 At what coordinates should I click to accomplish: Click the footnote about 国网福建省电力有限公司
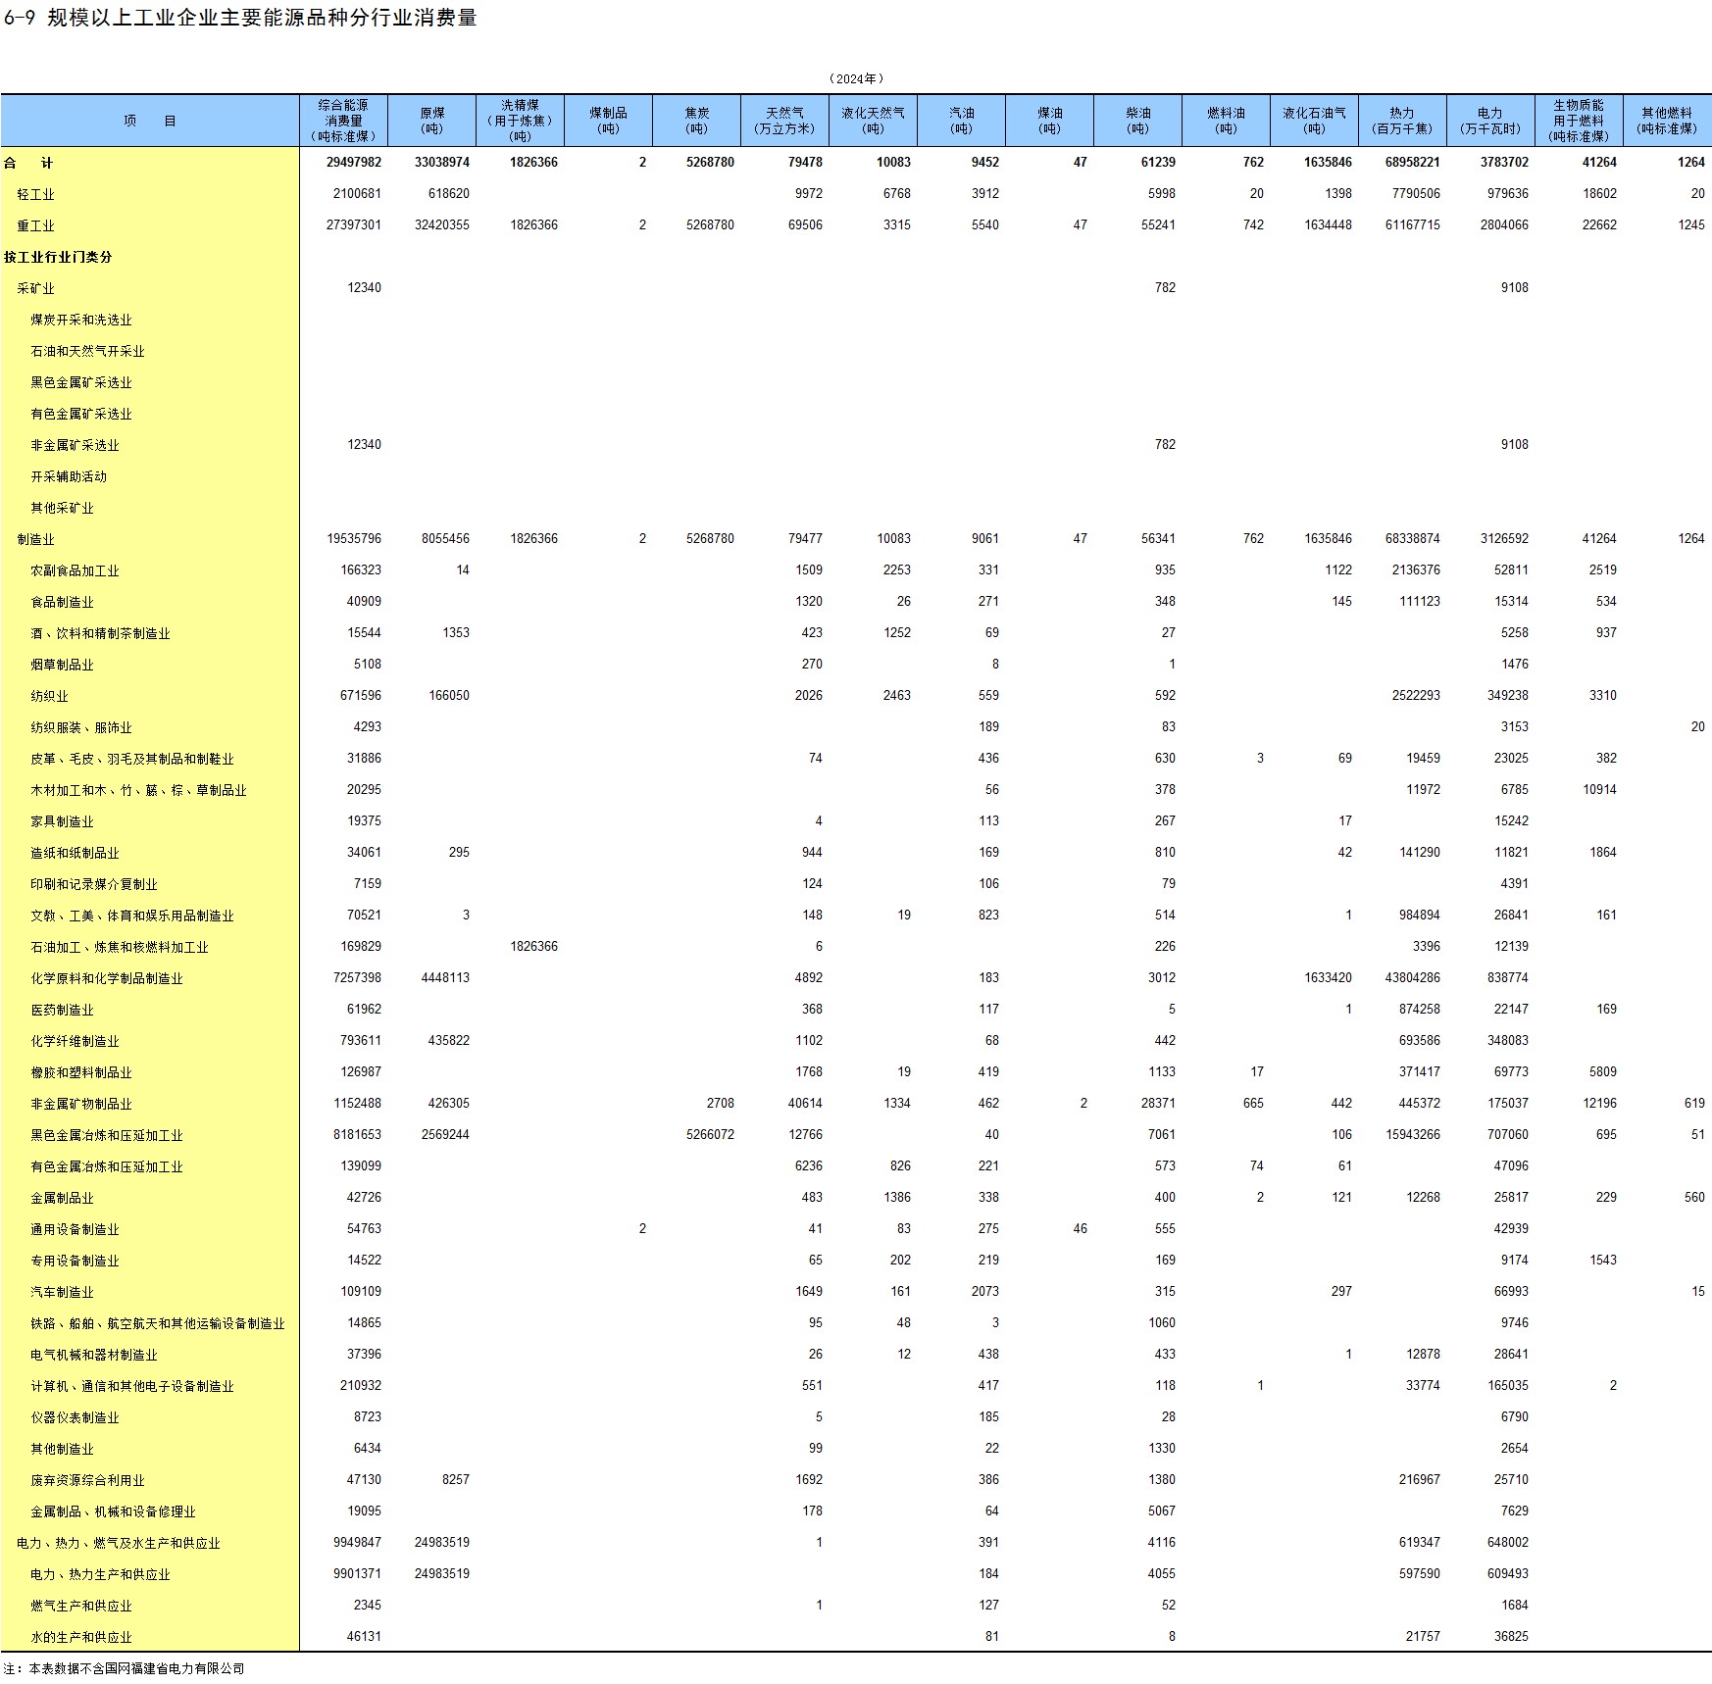(x=124, y=1668)
